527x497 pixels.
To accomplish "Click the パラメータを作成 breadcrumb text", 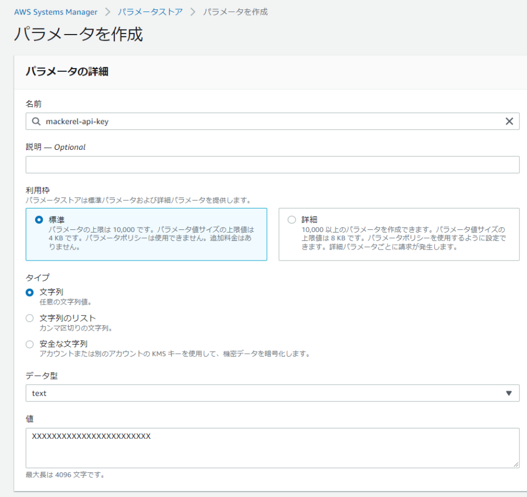I will tap(236, 12).
